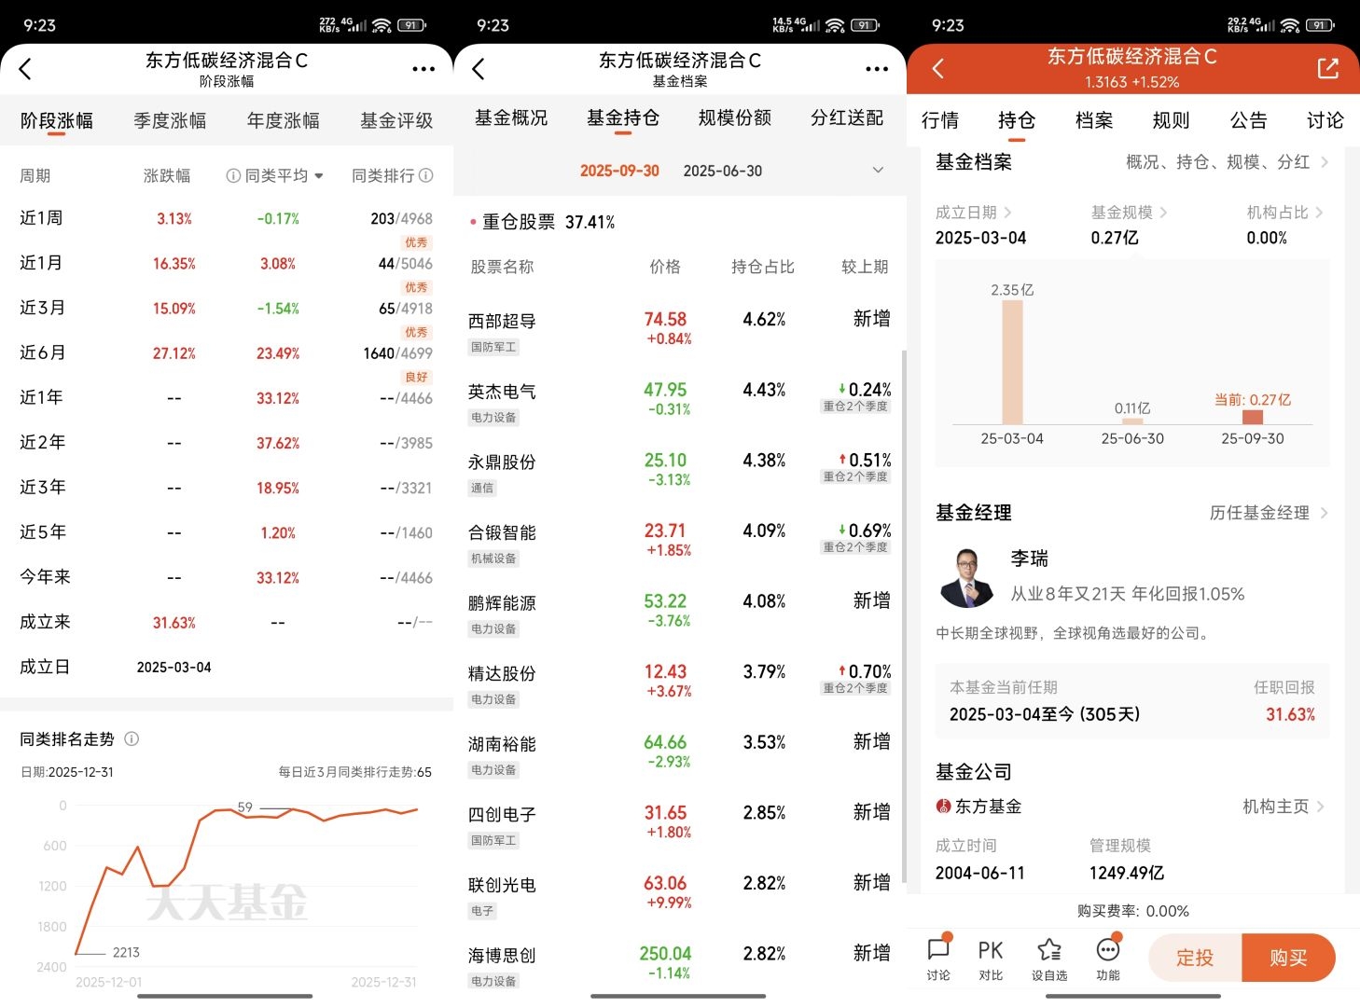The height and width of the screenshot is (1007, 1360).
Task: Open 基金规模 detail chevron
Action: tap(1163, 213)
